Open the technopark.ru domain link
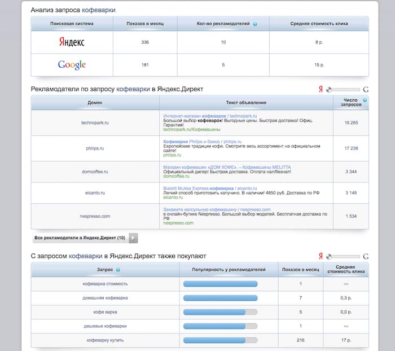 (x=95, y=122)
